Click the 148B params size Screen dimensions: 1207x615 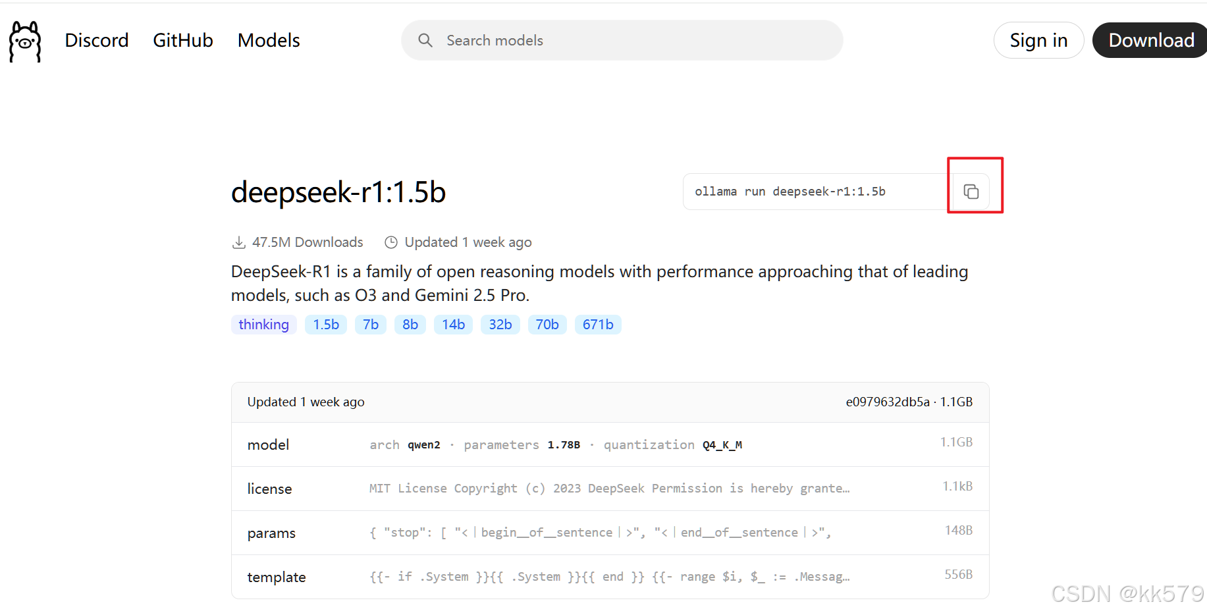pos(959,531)
